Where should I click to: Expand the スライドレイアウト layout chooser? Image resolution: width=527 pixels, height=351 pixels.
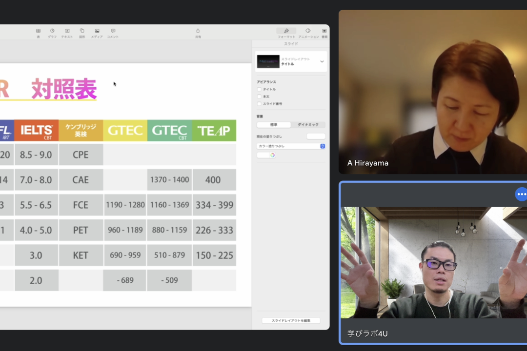click(x=322, y=61)
